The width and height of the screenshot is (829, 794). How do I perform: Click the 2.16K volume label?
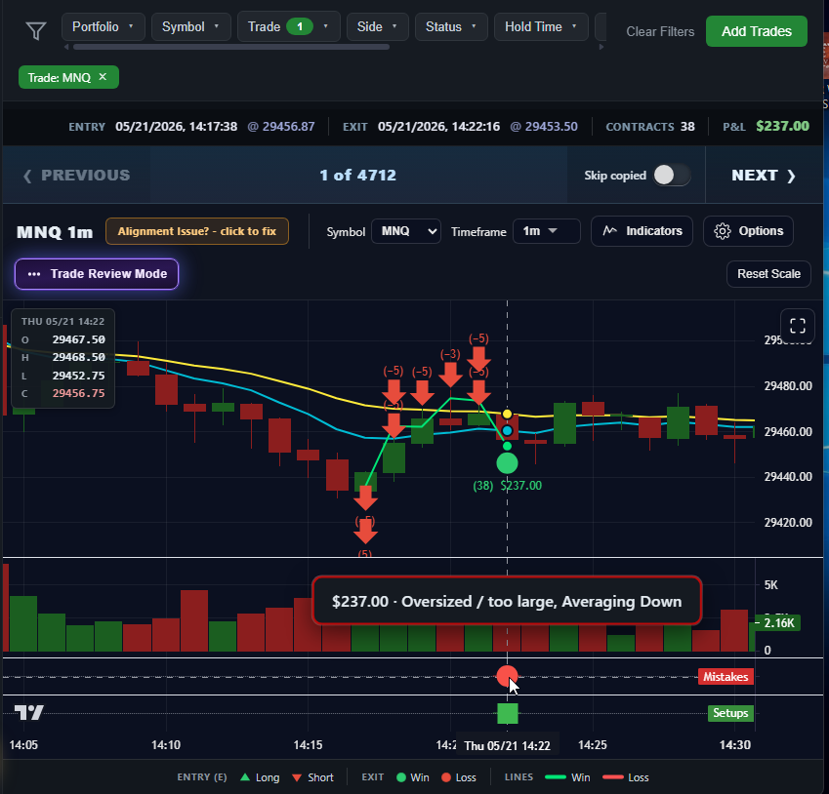(x=779, y=623)
